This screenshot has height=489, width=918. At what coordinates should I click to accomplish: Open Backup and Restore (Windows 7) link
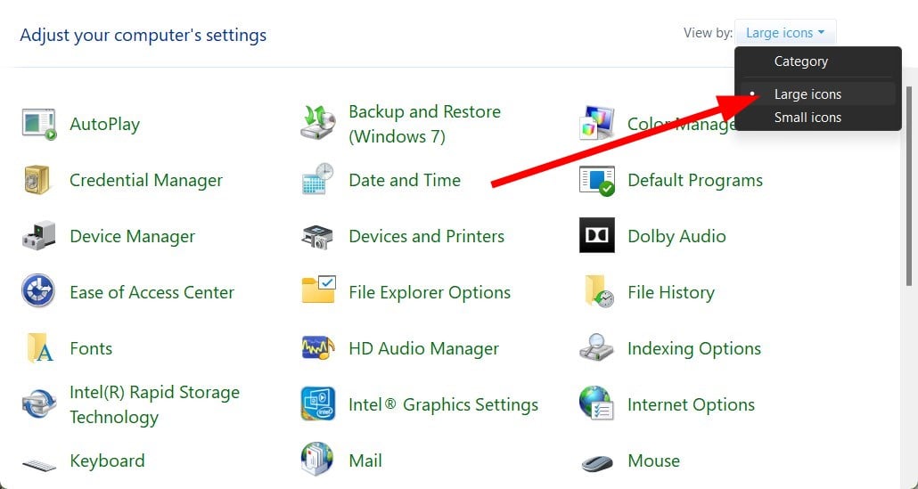[x=424, y=124]
